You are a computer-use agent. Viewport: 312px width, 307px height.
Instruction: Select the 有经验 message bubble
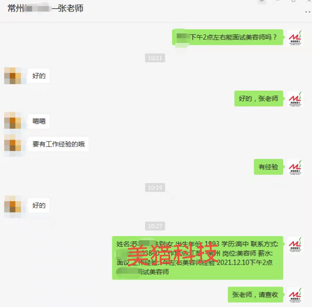click(x=268, y=167)
